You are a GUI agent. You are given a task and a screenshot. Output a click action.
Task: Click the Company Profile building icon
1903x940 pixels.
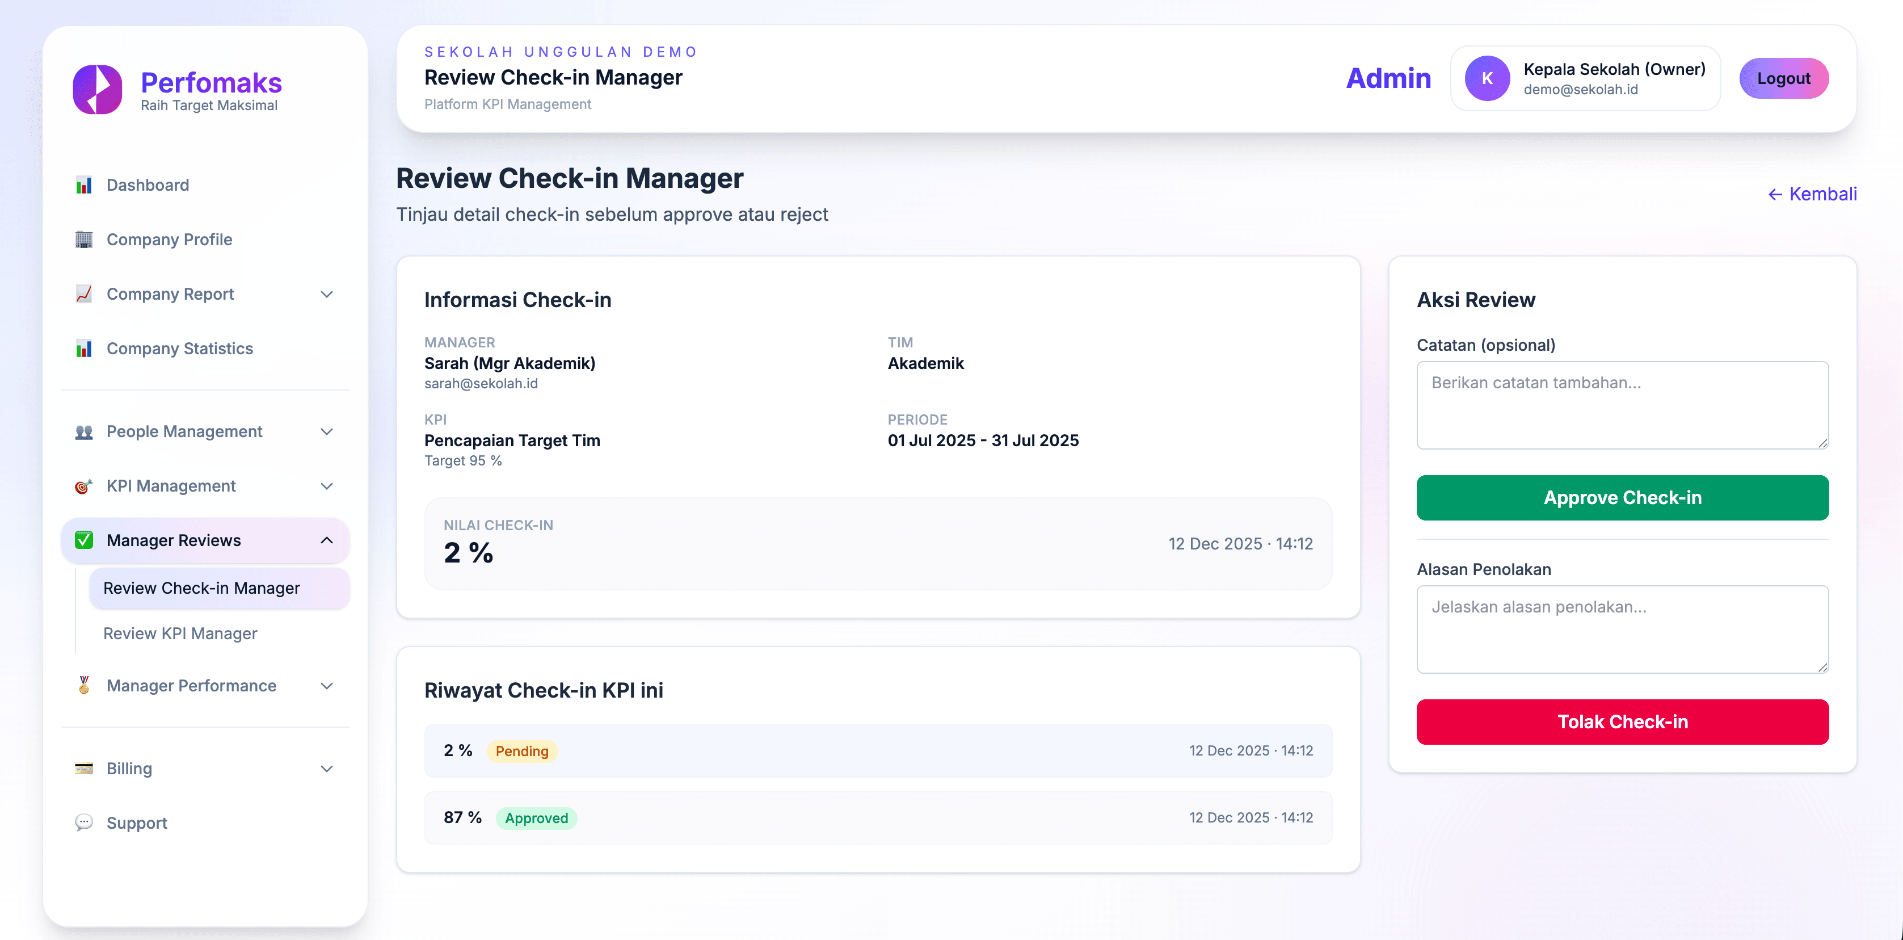[x=83, y=240]
